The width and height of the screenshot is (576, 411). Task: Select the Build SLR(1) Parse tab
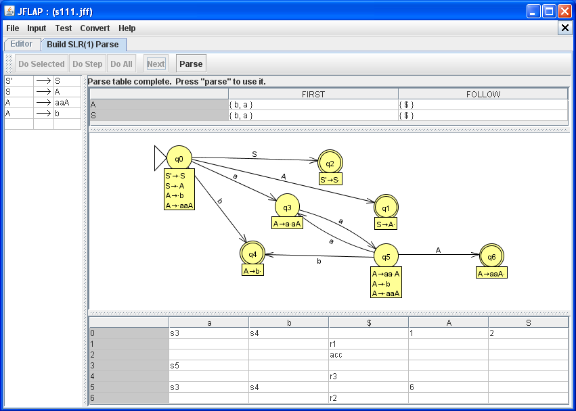pyautogui.click(x=83, y=45)
